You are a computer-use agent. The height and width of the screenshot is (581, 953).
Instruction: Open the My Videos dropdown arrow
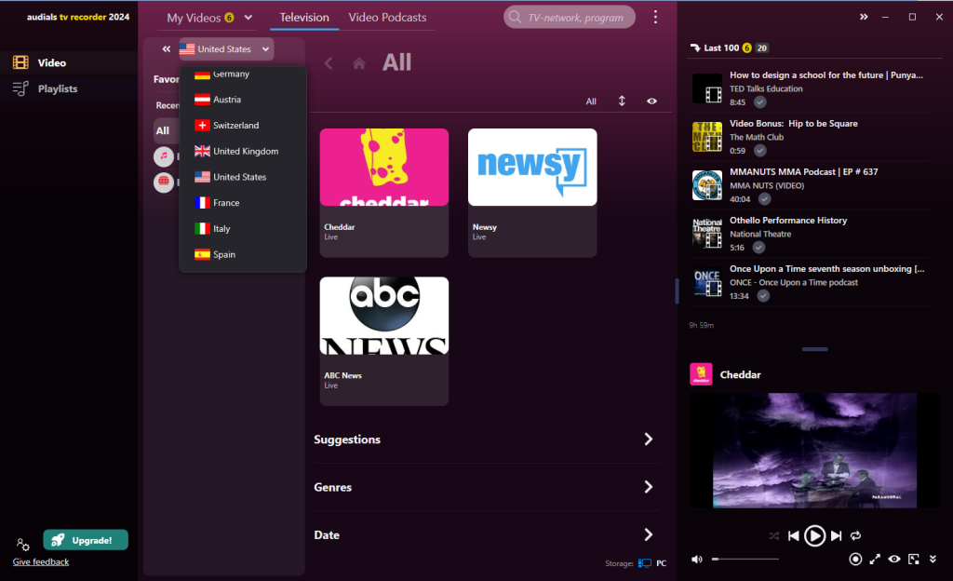coord(248,18)
